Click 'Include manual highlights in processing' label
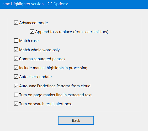148x131 pixels. (x=53, y=68)
